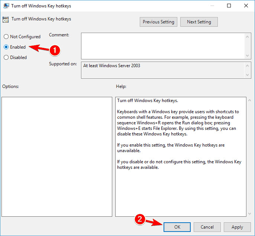Go to the Next Setting
Screen dimensions: 255x236
199,22
